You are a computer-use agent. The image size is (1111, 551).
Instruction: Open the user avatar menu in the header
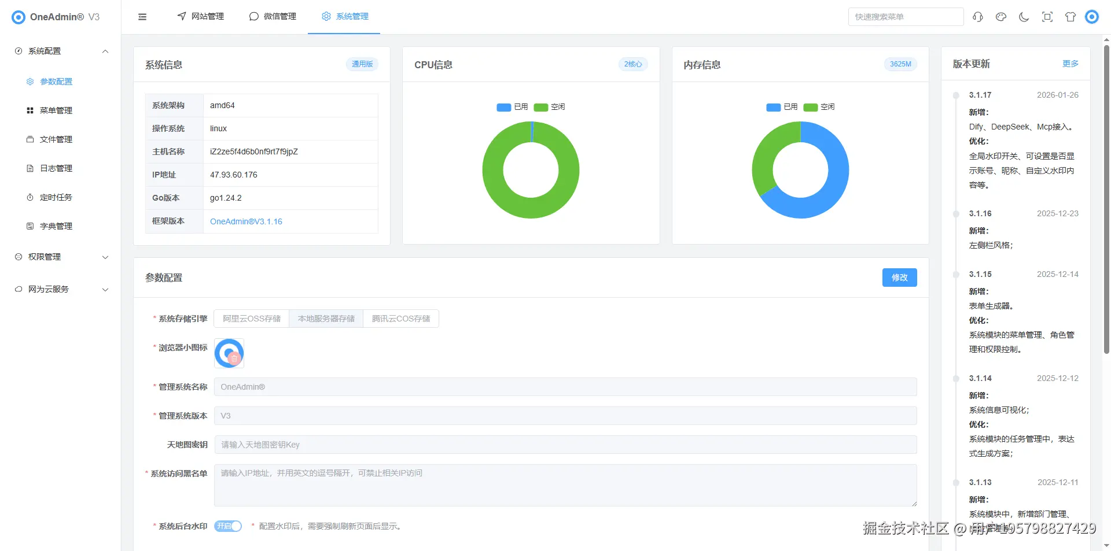1092,17
